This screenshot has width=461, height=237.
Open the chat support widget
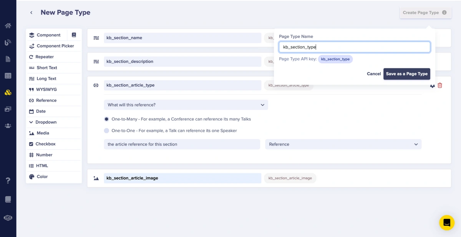(x=447, y=222)
